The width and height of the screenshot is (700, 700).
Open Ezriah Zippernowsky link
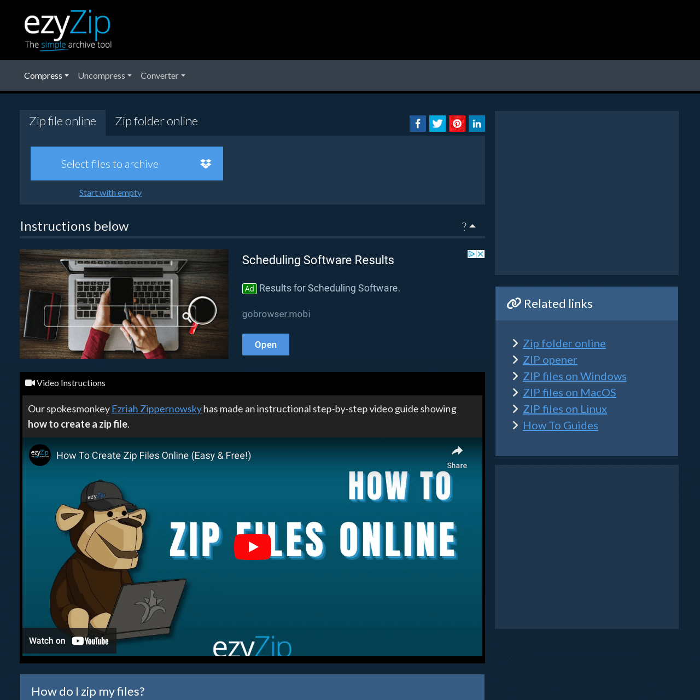[156, 409]
